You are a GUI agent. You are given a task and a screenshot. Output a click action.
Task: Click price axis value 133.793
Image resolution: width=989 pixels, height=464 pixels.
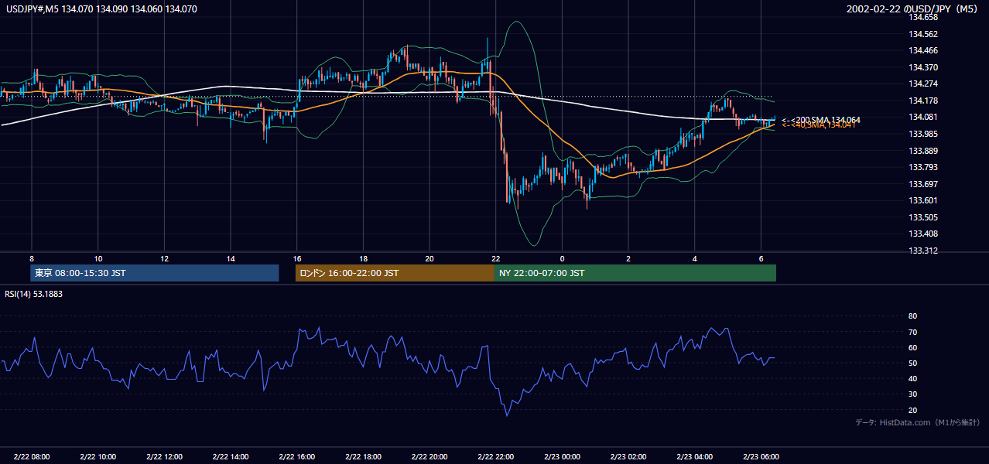point(922,167)
